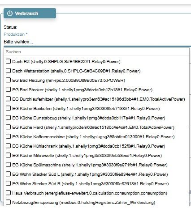191x208 pixels.
Task: Click the 'EG Küche Herd' entry text
Action: pos(93,127)
